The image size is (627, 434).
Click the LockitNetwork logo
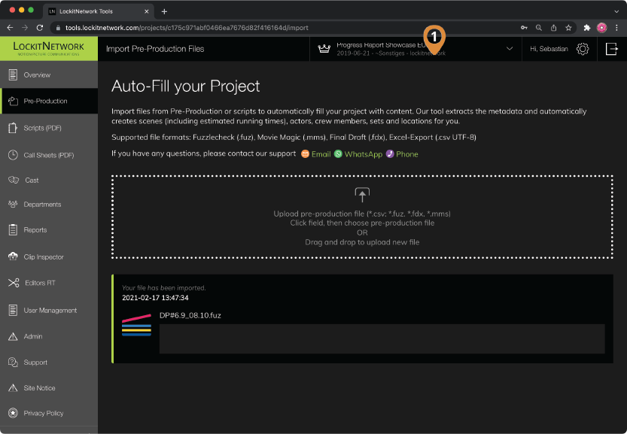(49, 49)
